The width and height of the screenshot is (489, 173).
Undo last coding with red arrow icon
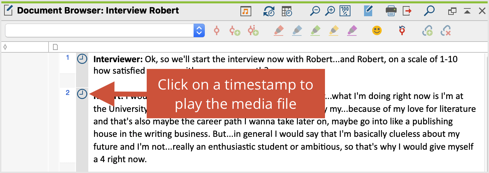click(x=402, y=30)
